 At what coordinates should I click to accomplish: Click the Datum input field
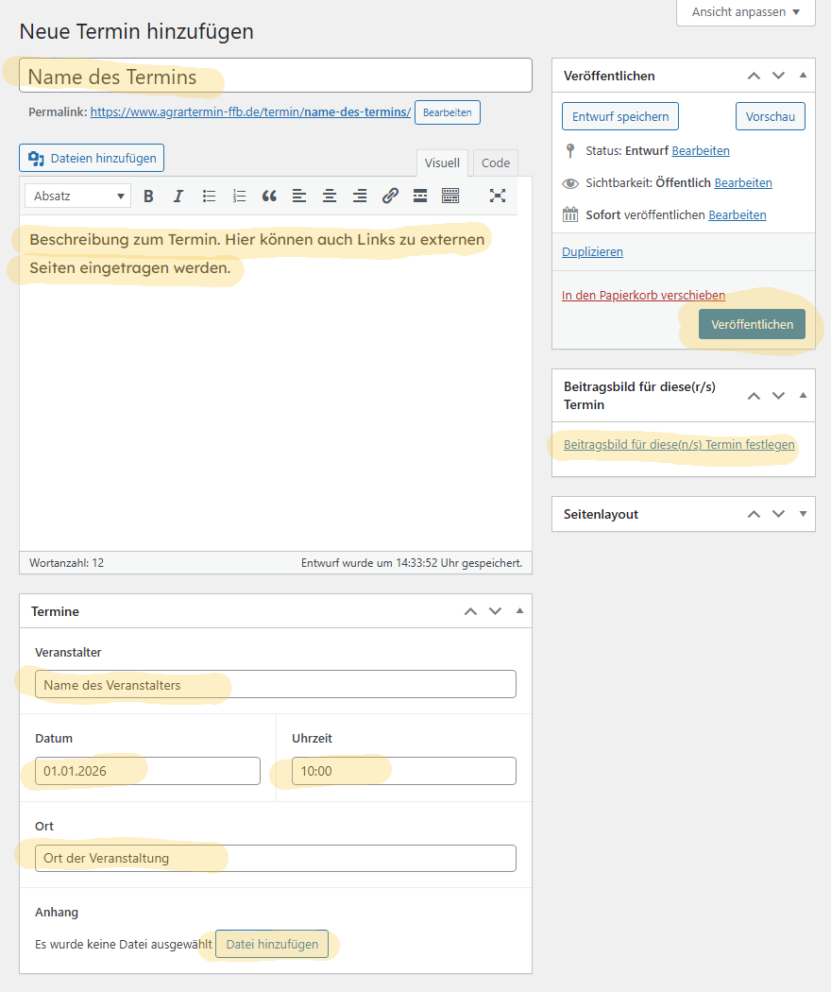point(147,771)
